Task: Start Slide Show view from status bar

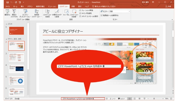Action: tap(144, 99)
